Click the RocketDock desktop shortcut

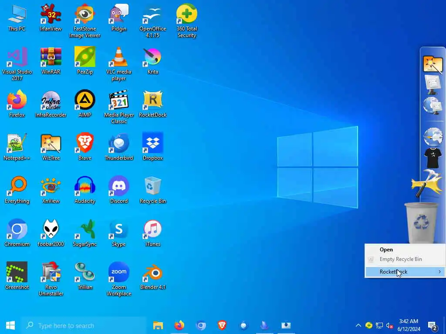[153, 104]
